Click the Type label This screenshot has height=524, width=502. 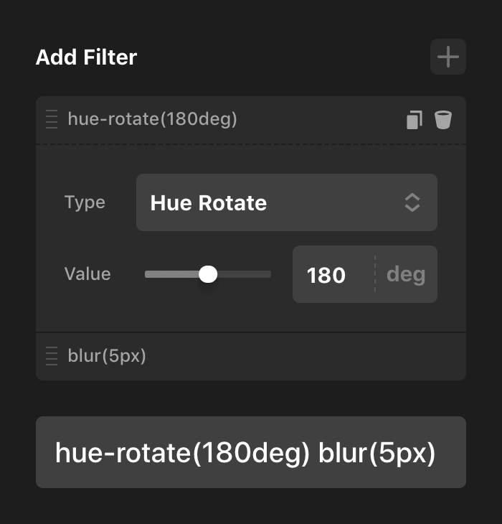point(85,202)
